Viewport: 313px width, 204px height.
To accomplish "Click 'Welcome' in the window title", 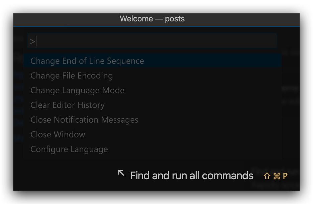I will pyautogui.click(x=136, y=19).
